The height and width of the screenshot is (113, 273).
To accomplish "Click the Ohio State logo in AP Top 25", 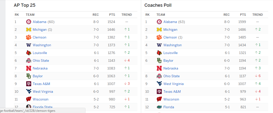I will click(x=28, y=60).
